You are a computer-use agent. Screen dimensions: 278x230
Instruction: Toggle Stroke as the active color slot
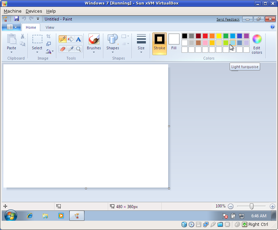pyautogui.click(x=159, y=44)
